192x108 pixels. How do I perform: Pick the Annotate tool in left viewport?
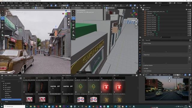click(3, 31)
